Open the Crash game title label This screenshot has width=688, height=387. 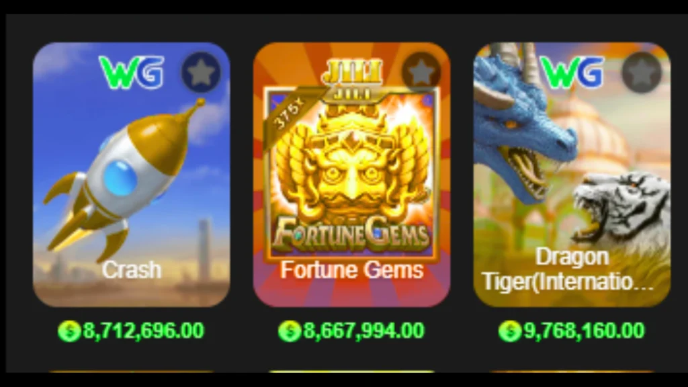click(132, 269)
